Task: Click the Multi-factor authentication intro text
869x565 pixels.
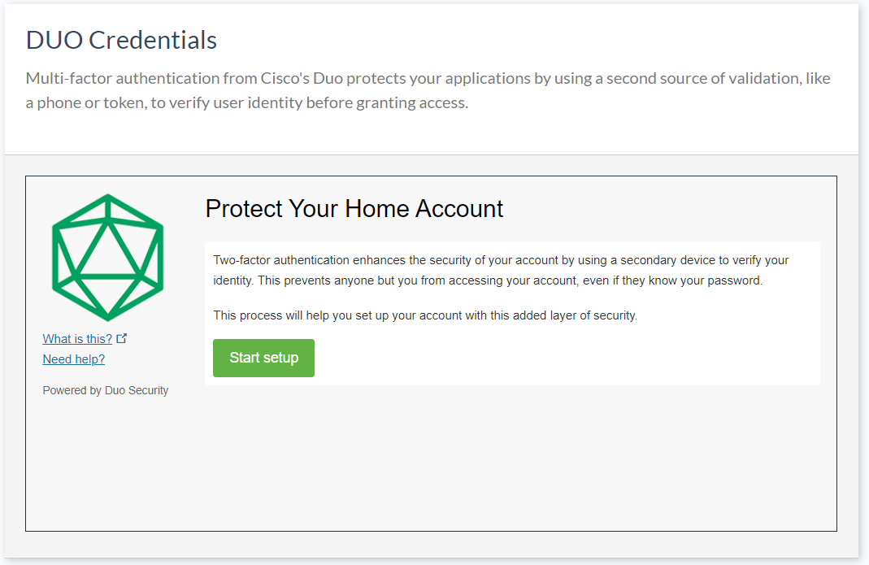Action: (x=428, y=89)
